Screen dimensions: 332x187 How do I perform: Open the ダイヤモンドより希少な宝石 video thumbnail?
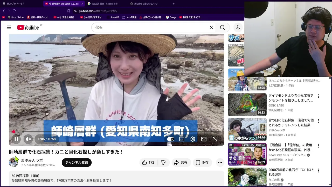[247, 105]
